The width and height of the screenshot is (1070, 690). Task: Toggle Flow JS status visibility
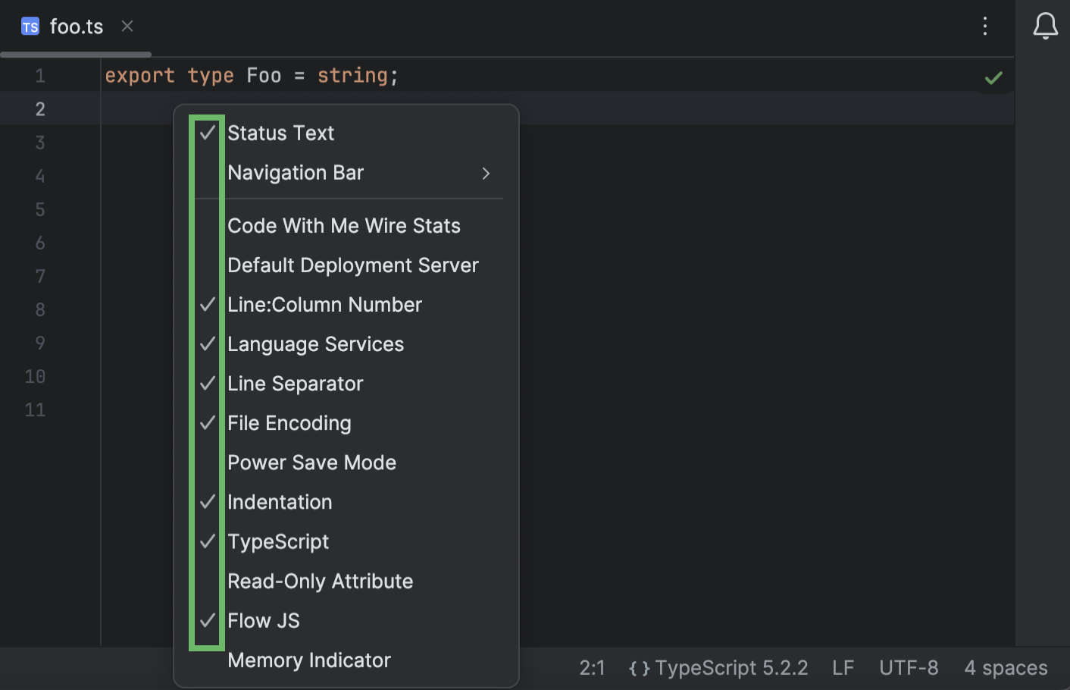click(264, 620)
